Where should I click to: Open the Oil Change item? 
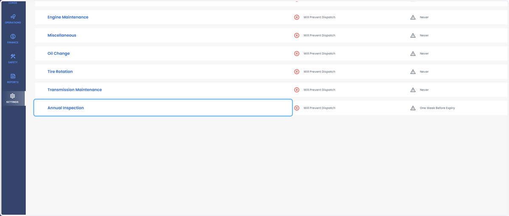59,53
